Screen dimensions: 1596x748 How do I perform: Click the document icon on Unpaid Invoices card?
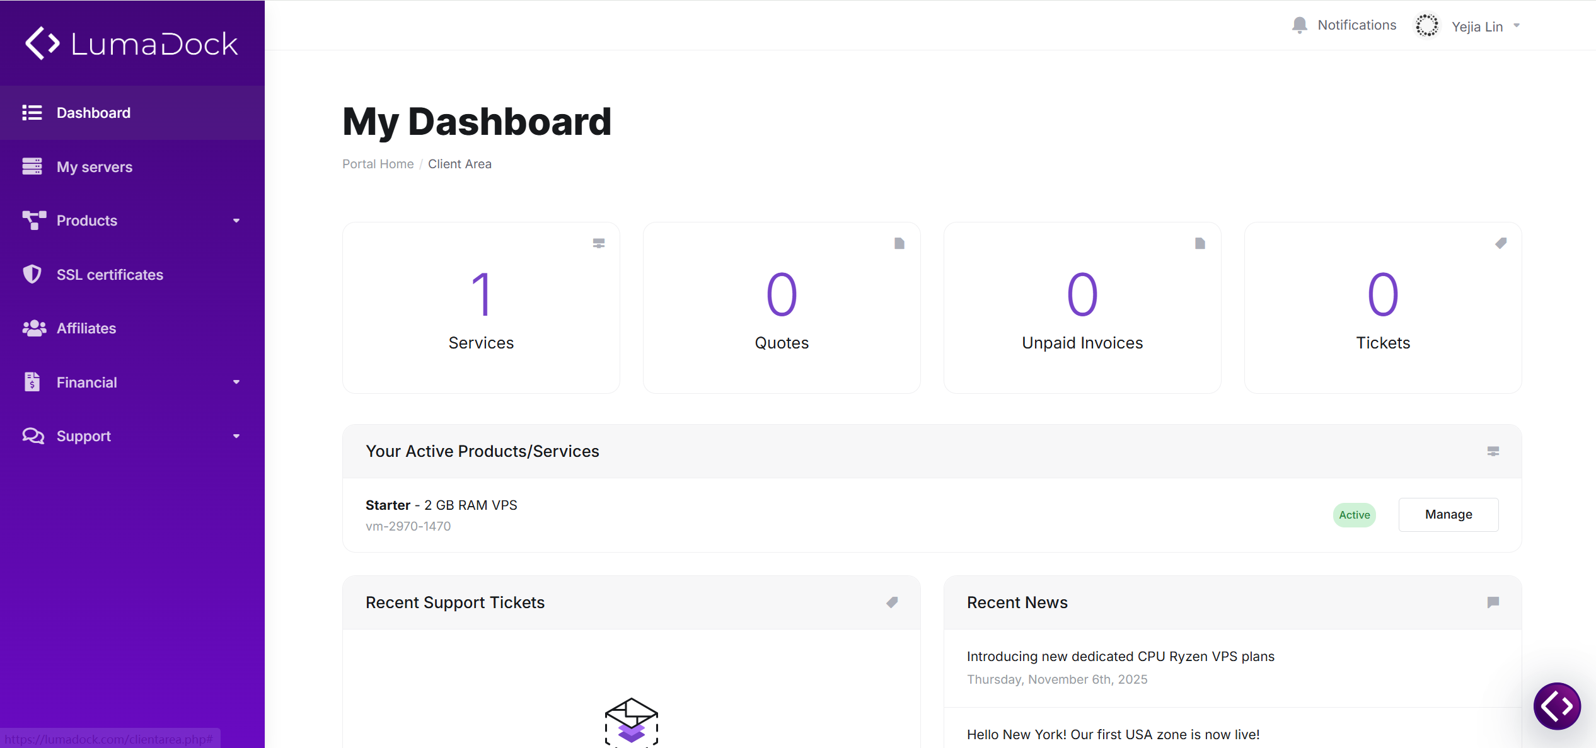point(1200,243)
